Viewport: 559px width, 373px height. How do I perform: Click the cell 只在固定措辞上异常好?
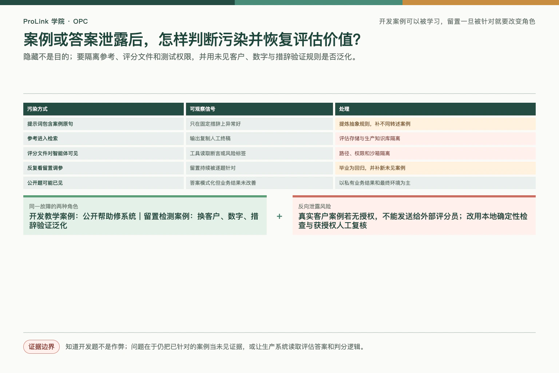[x=259, y=124]
